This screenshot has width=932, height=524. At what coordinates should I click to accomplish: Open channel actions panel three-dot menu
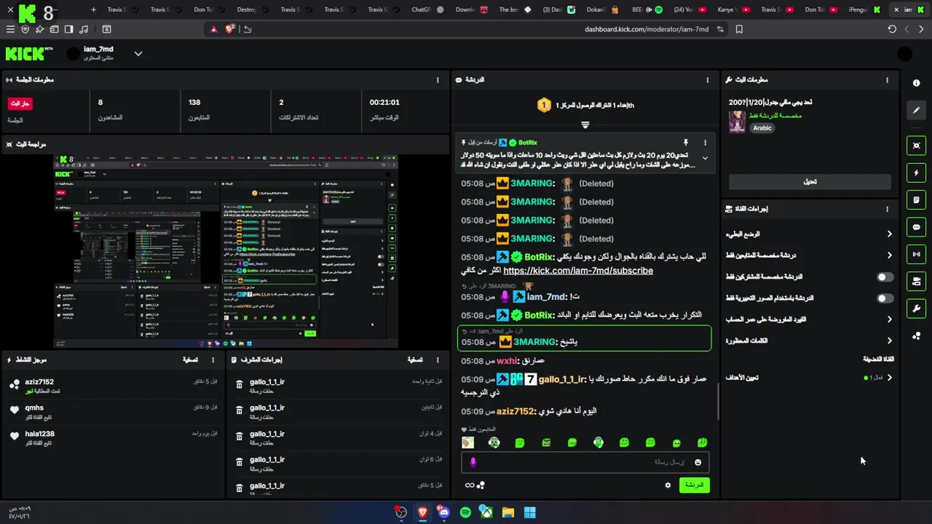[x=887, y=209]
